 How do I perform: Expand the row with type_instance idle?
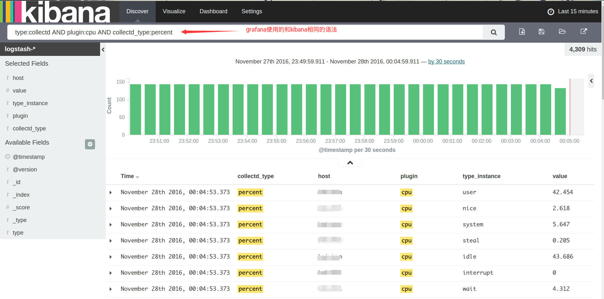(x=111, y=257)
